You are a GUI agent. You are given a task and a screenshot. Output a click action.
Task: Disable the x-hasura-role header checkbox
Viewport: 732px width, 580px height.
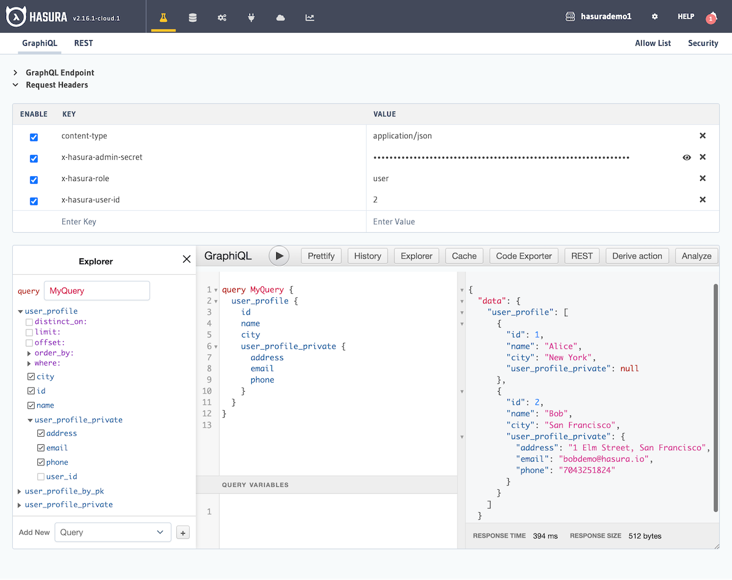[34, 180]
